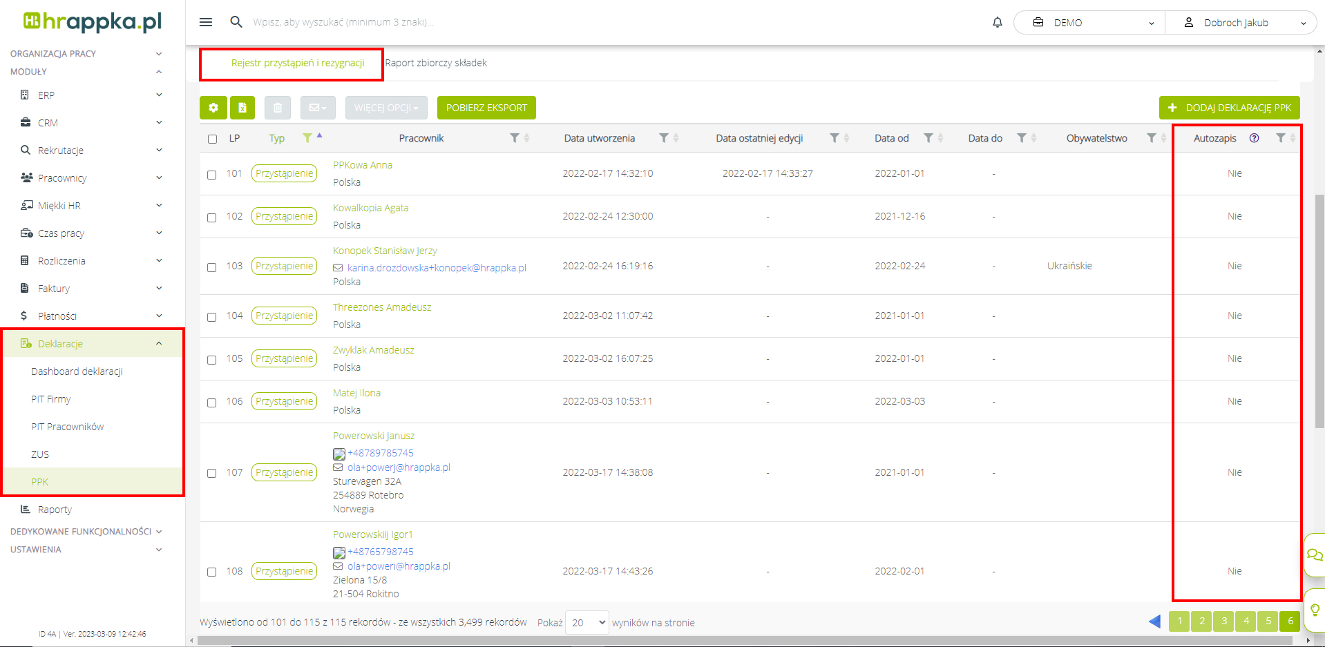Viewport: 1325px width, 647px height.
Task: Click DODAJ DEKLARACJĘ PPK button
Action: [1229, 108]
